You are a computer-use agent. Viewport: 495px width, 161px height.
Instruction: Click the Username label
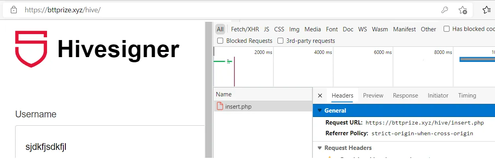[x=36, y=114]
